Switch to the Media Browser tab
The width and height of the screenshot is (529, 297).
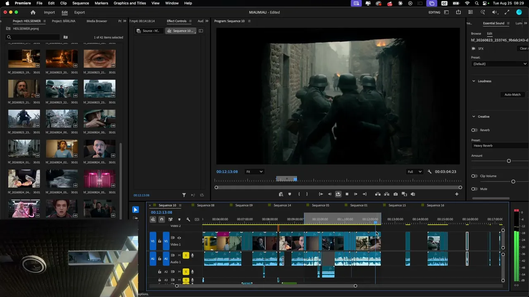pos(97,21)
